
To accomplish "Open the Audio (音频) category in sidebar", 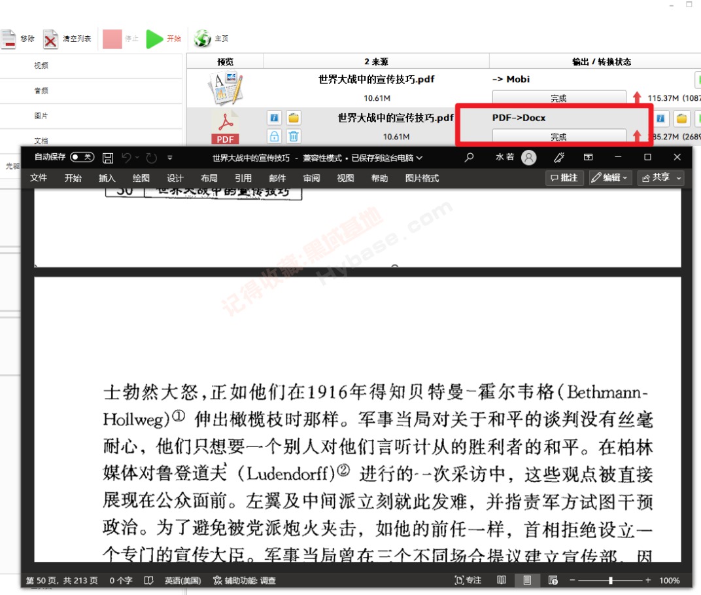I will 41,90.
